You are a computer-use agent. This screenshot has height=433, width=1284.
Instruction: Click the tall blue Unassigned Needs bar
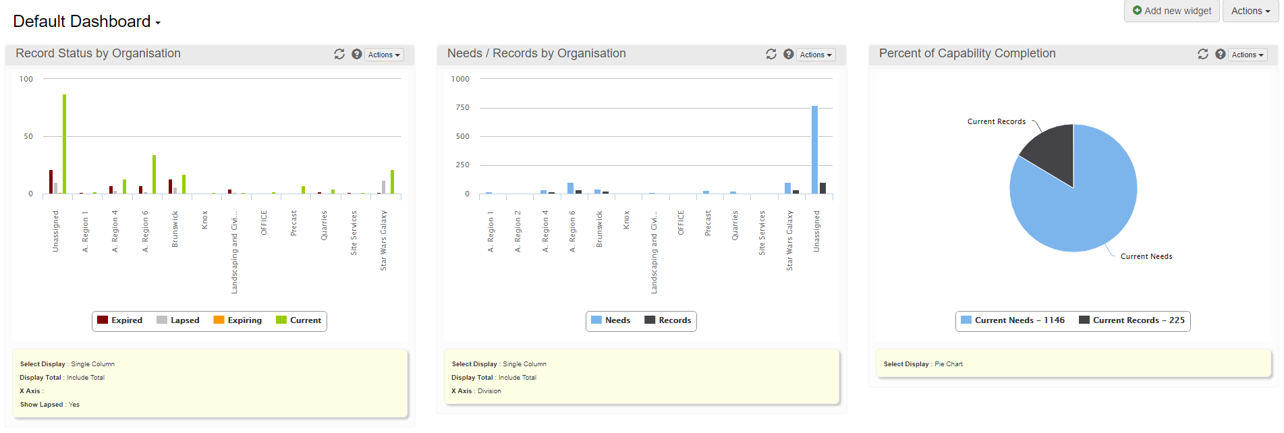tap(814, 150)
